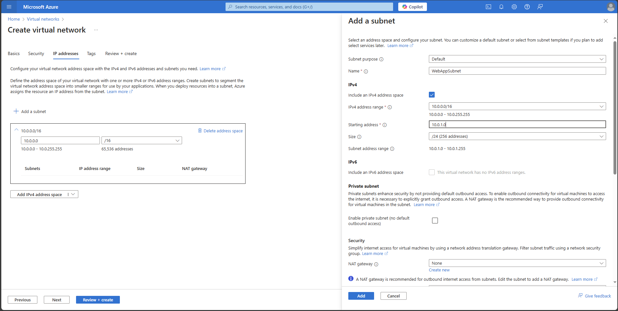618x311 pixels.
Task: Click Add a subnet link
Action: (34, 111)
